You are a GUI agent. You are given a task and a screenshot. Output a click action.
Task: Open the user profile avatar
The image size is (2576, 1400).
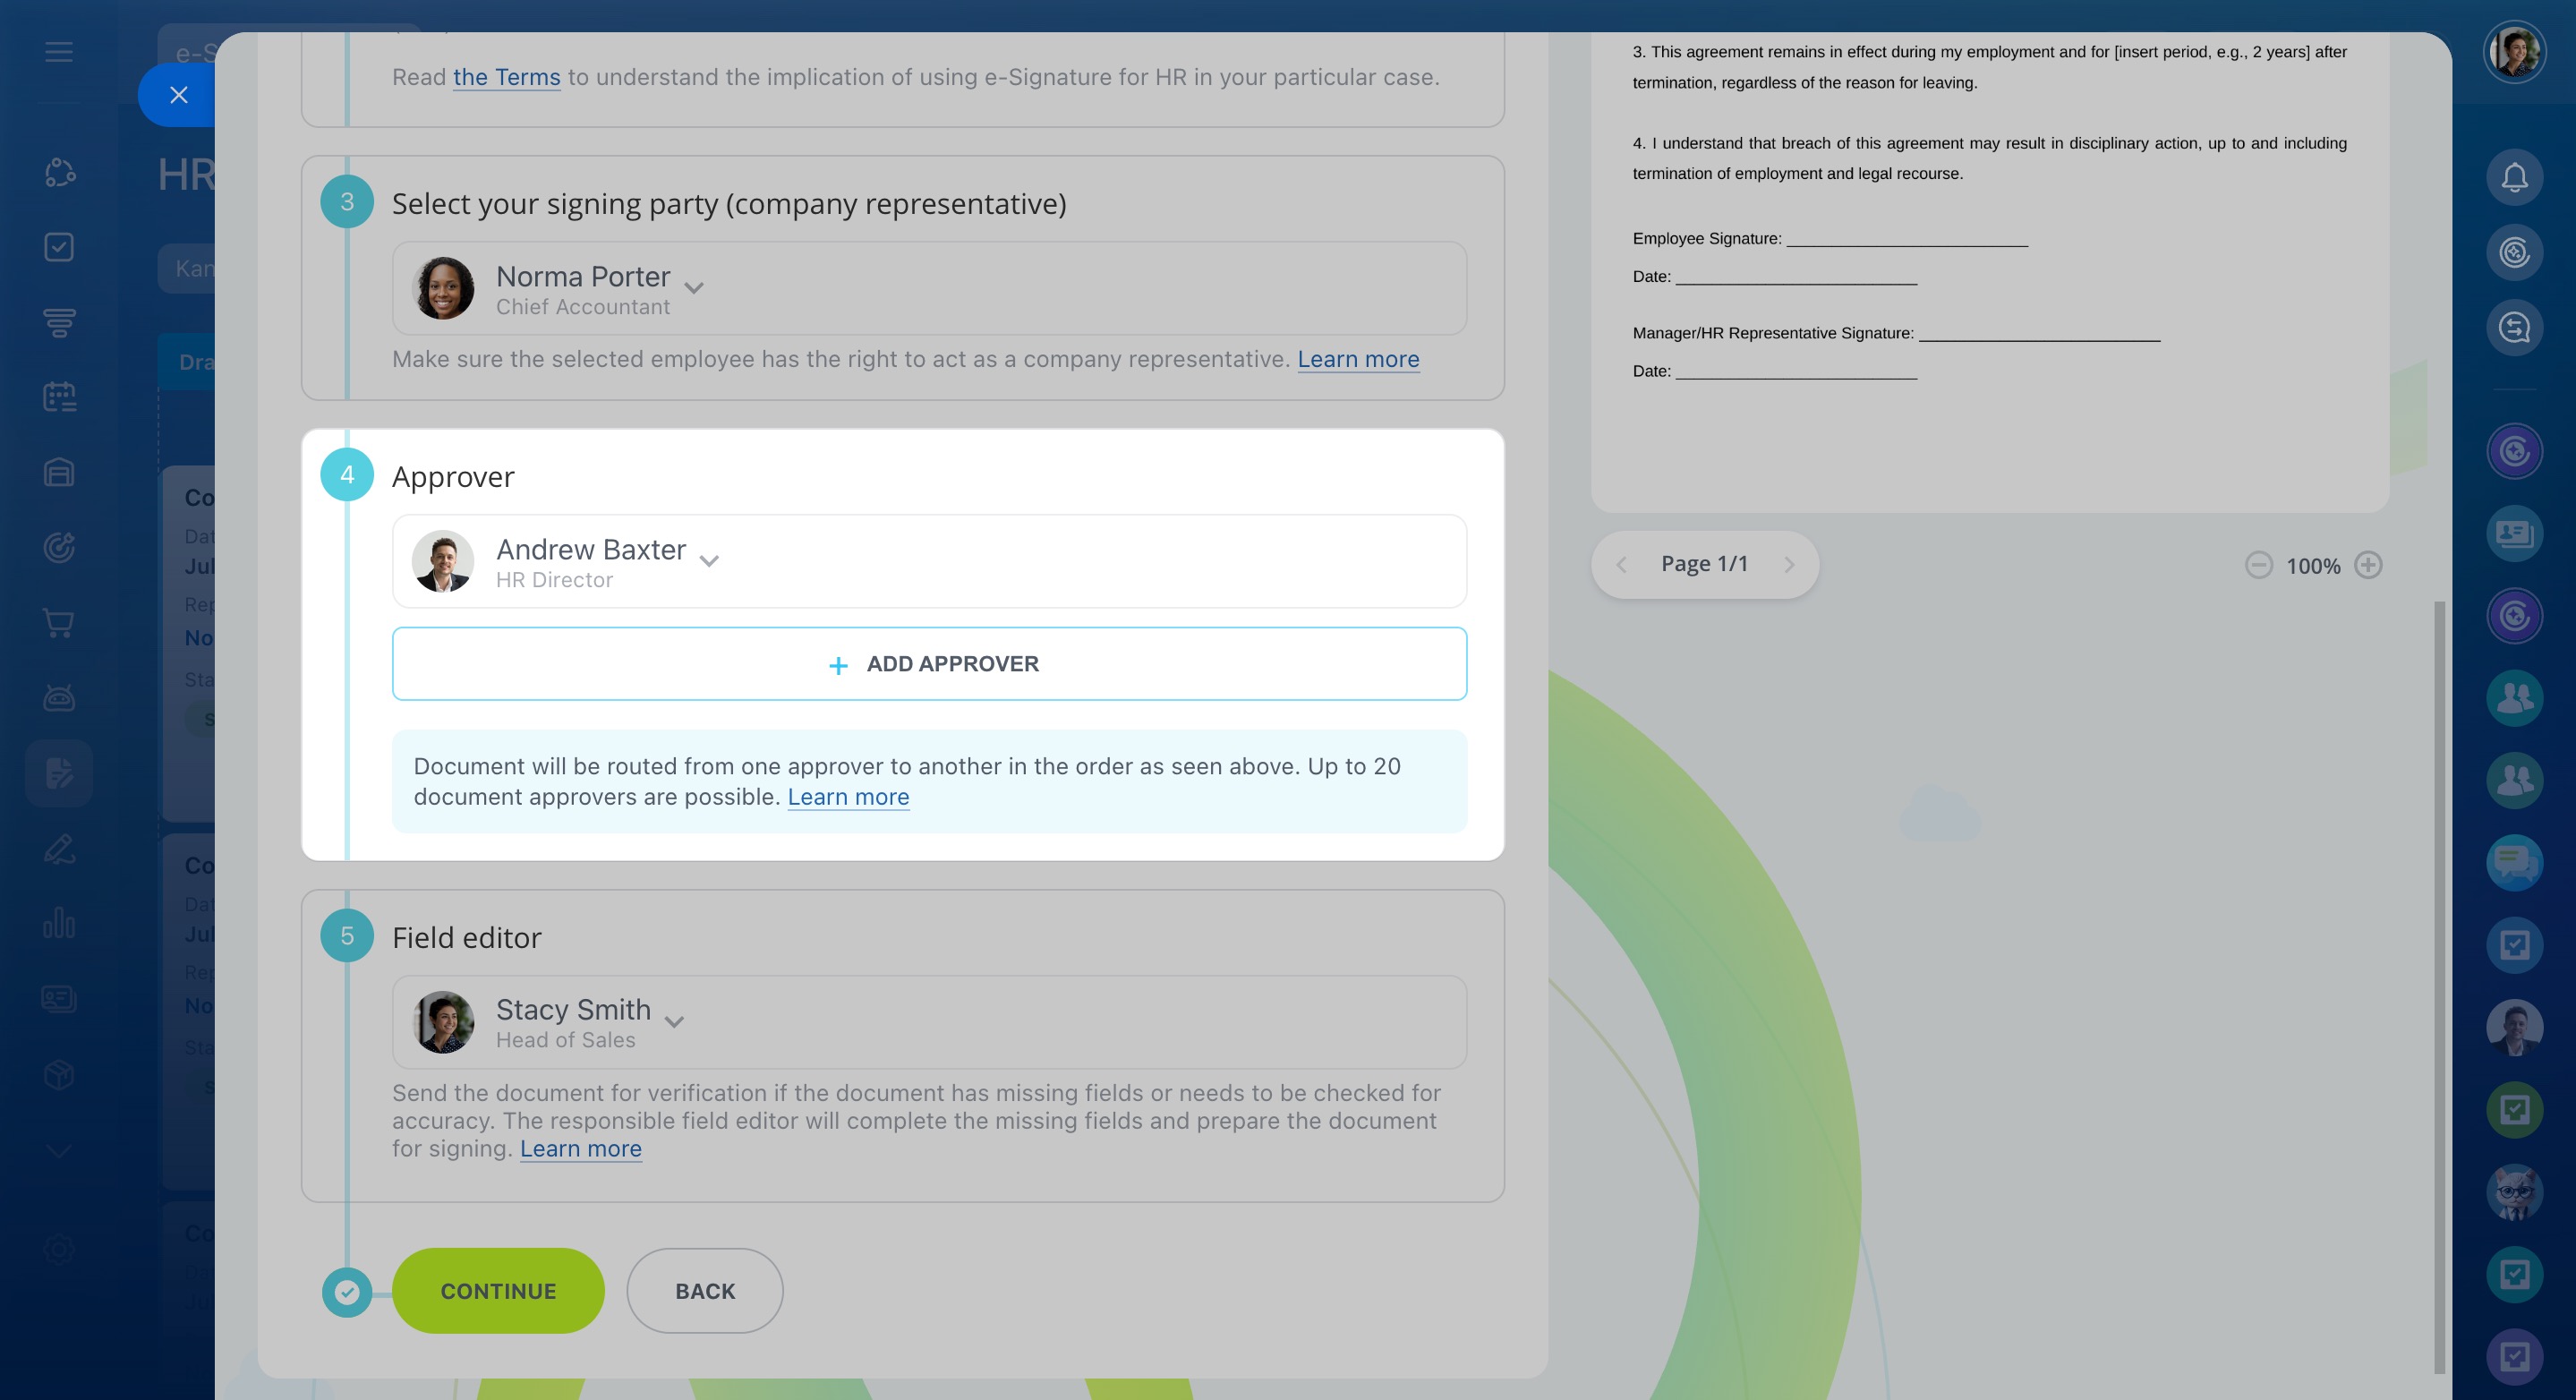tap(2514, 52)
